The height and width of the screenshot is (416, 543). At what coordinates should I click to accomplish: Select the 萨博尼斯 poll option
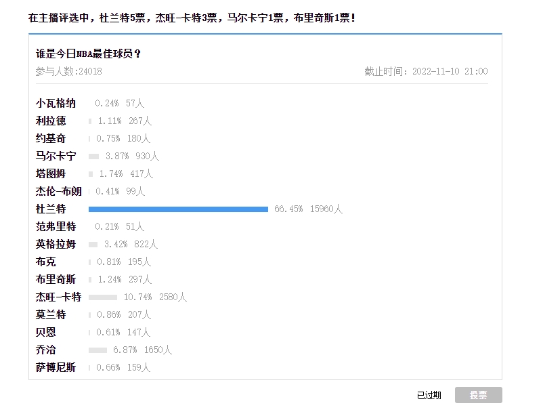[x=56, y=367]
